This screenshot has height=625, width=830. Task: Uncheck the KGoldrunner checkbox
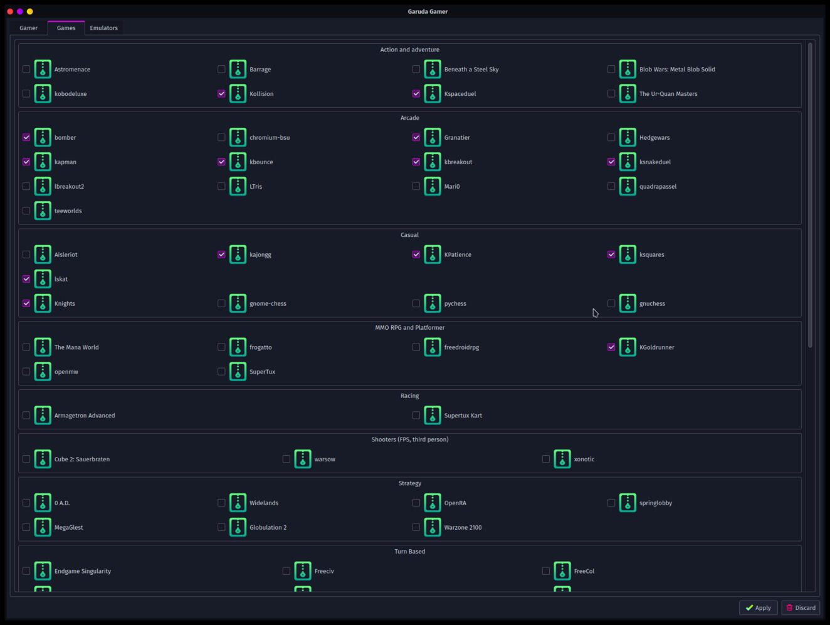coord(611,347)
